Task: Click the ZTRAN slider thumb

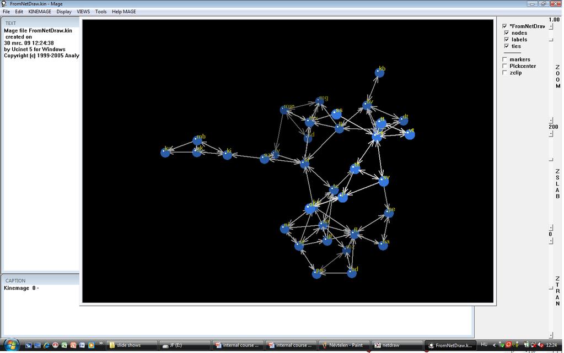Action: [551, 288]
